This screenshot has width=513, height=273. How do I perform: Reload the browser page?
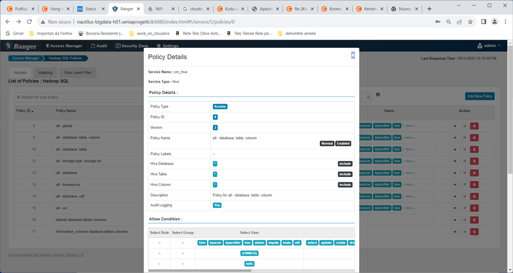pyautogui.click(x=29, y=22)
